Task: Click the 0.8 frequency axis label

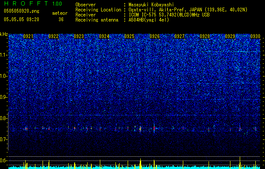Action: (4, 118)
